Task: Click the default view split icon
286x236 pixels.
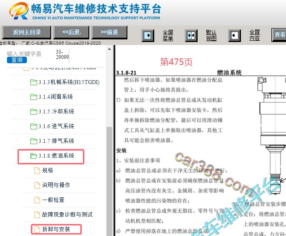Action: coord(191,36)
